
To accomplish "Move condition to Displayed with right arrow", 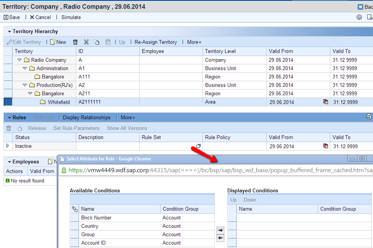I will (x=220, y=230).
